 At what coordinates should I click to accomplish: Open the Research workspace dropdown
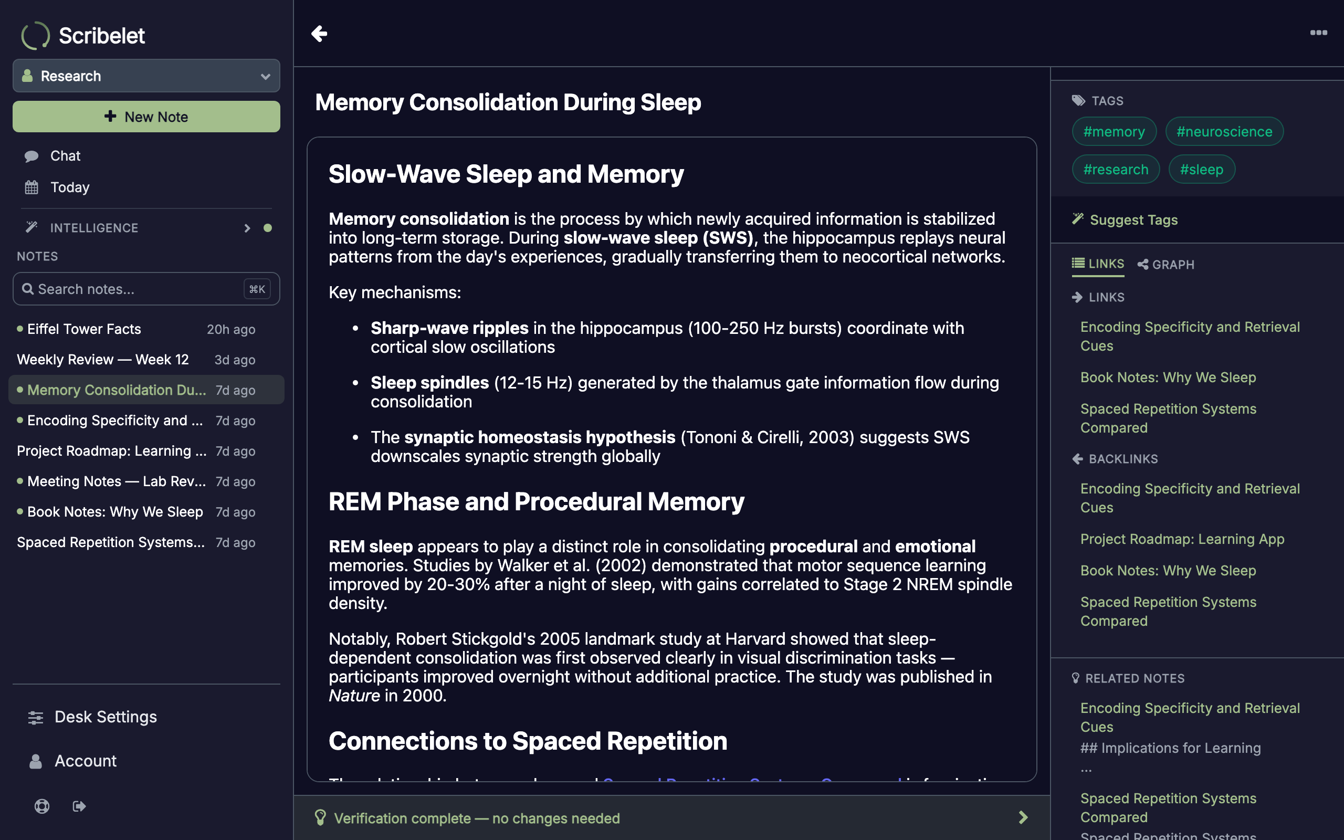click(x=146, y=76)
